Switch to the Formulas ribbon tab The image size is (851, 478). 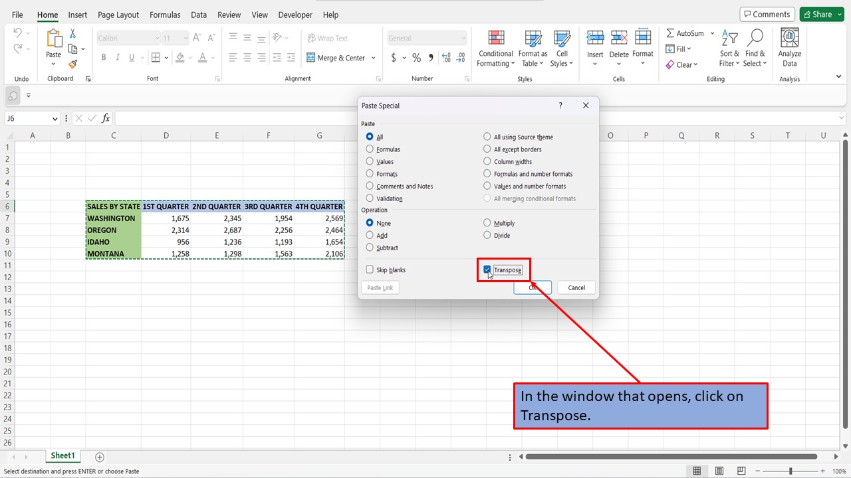pyautogui.click(x=164, y=15)
